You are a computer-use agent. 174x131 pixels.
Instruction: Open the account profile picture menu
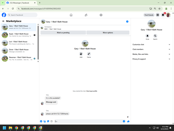(168, 15)
